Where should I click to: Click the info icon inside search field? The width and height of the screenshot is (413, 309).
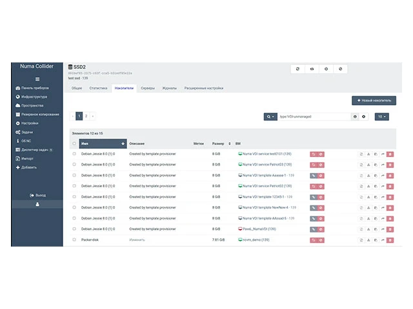coord(355,117)
